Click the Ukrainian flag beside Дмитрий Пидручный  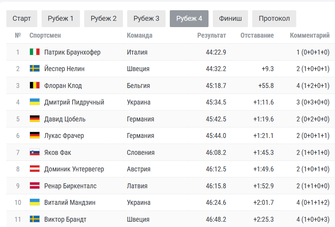[x=34, y=102]
